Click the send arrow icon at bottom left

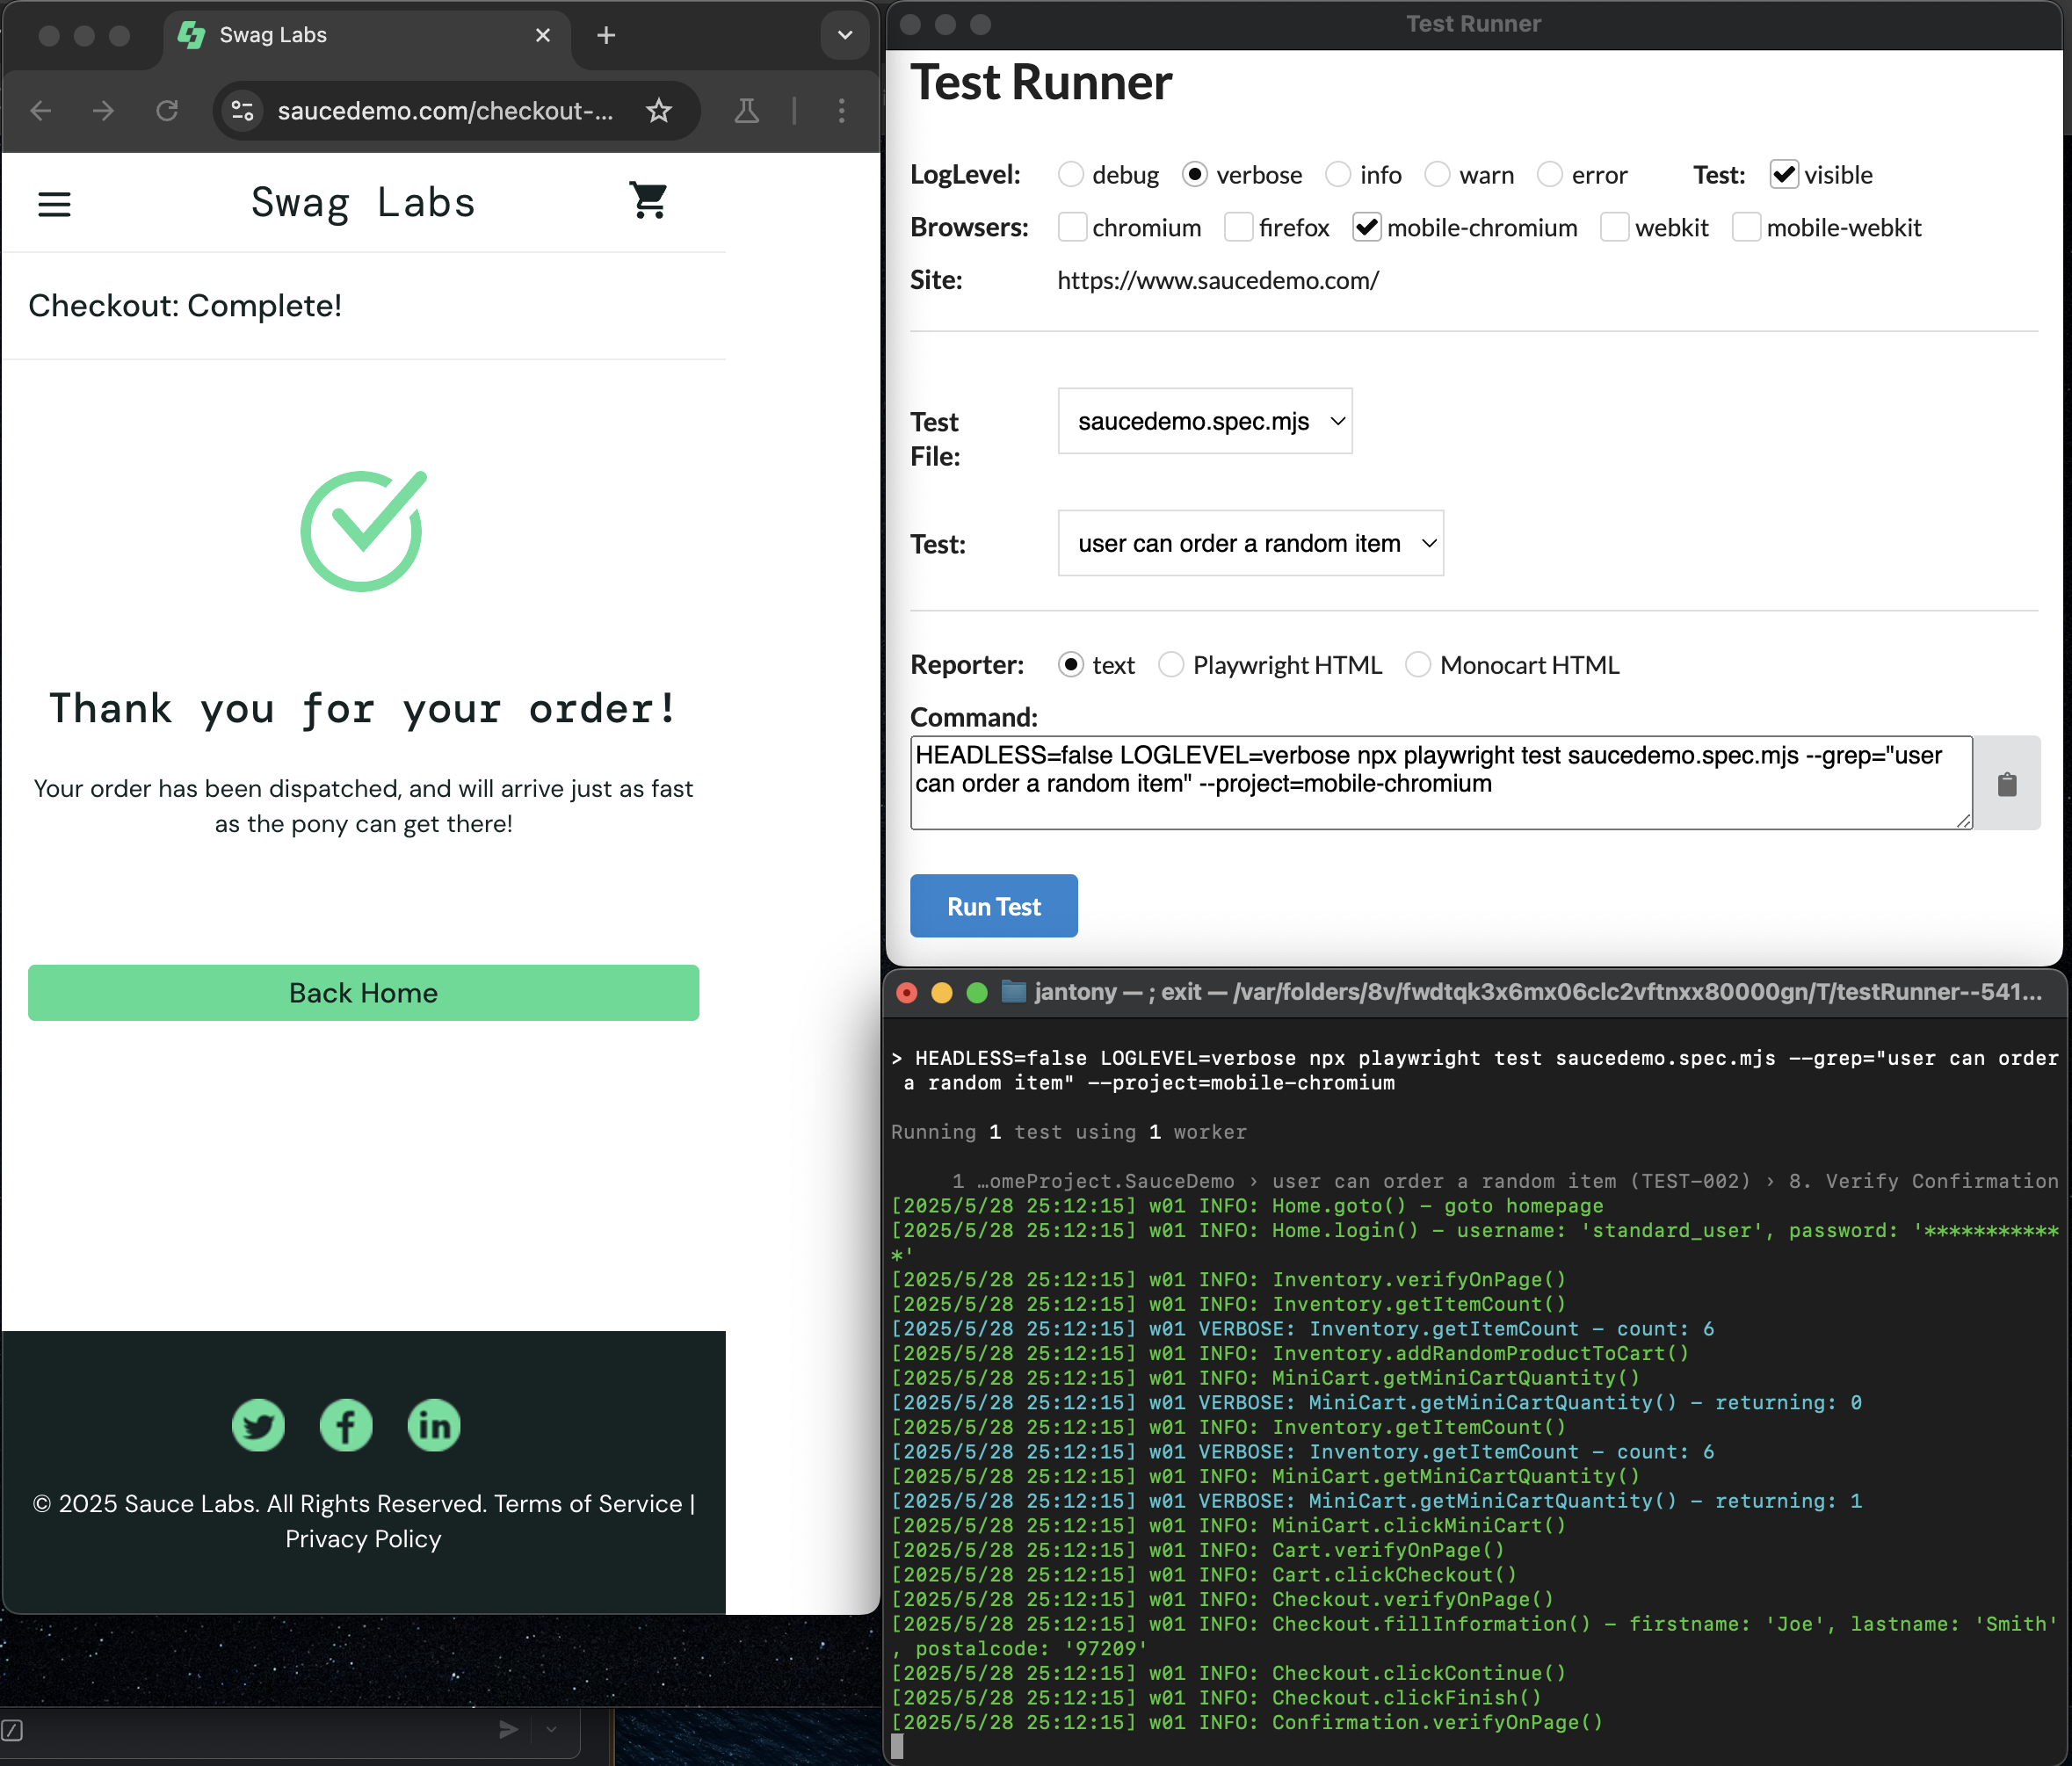pos(509,1729)
